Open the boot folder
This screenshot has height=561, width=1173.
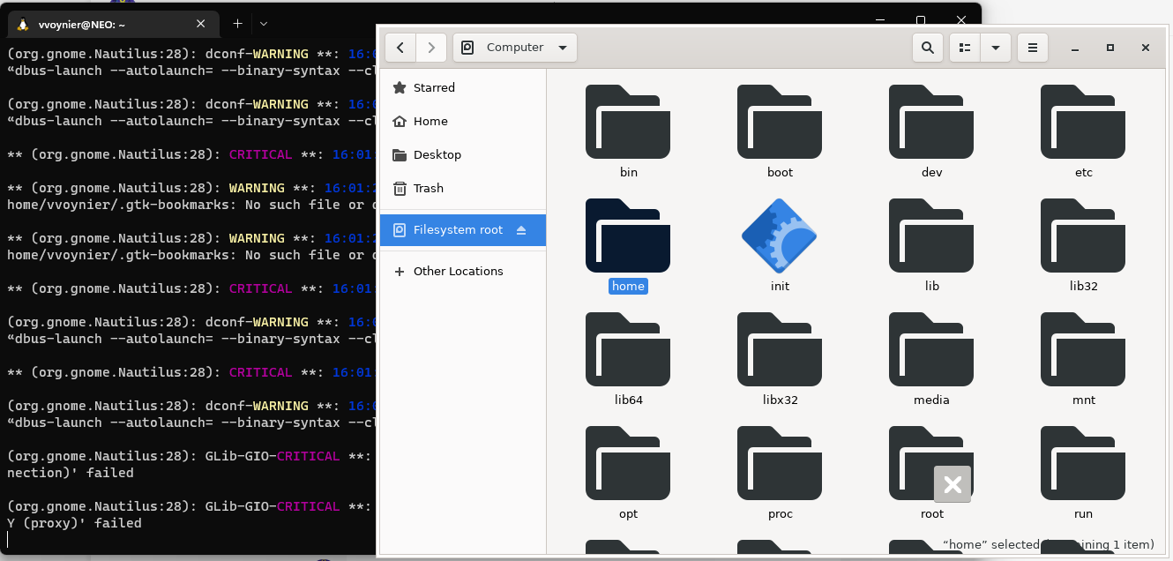(x=779, y=122)
